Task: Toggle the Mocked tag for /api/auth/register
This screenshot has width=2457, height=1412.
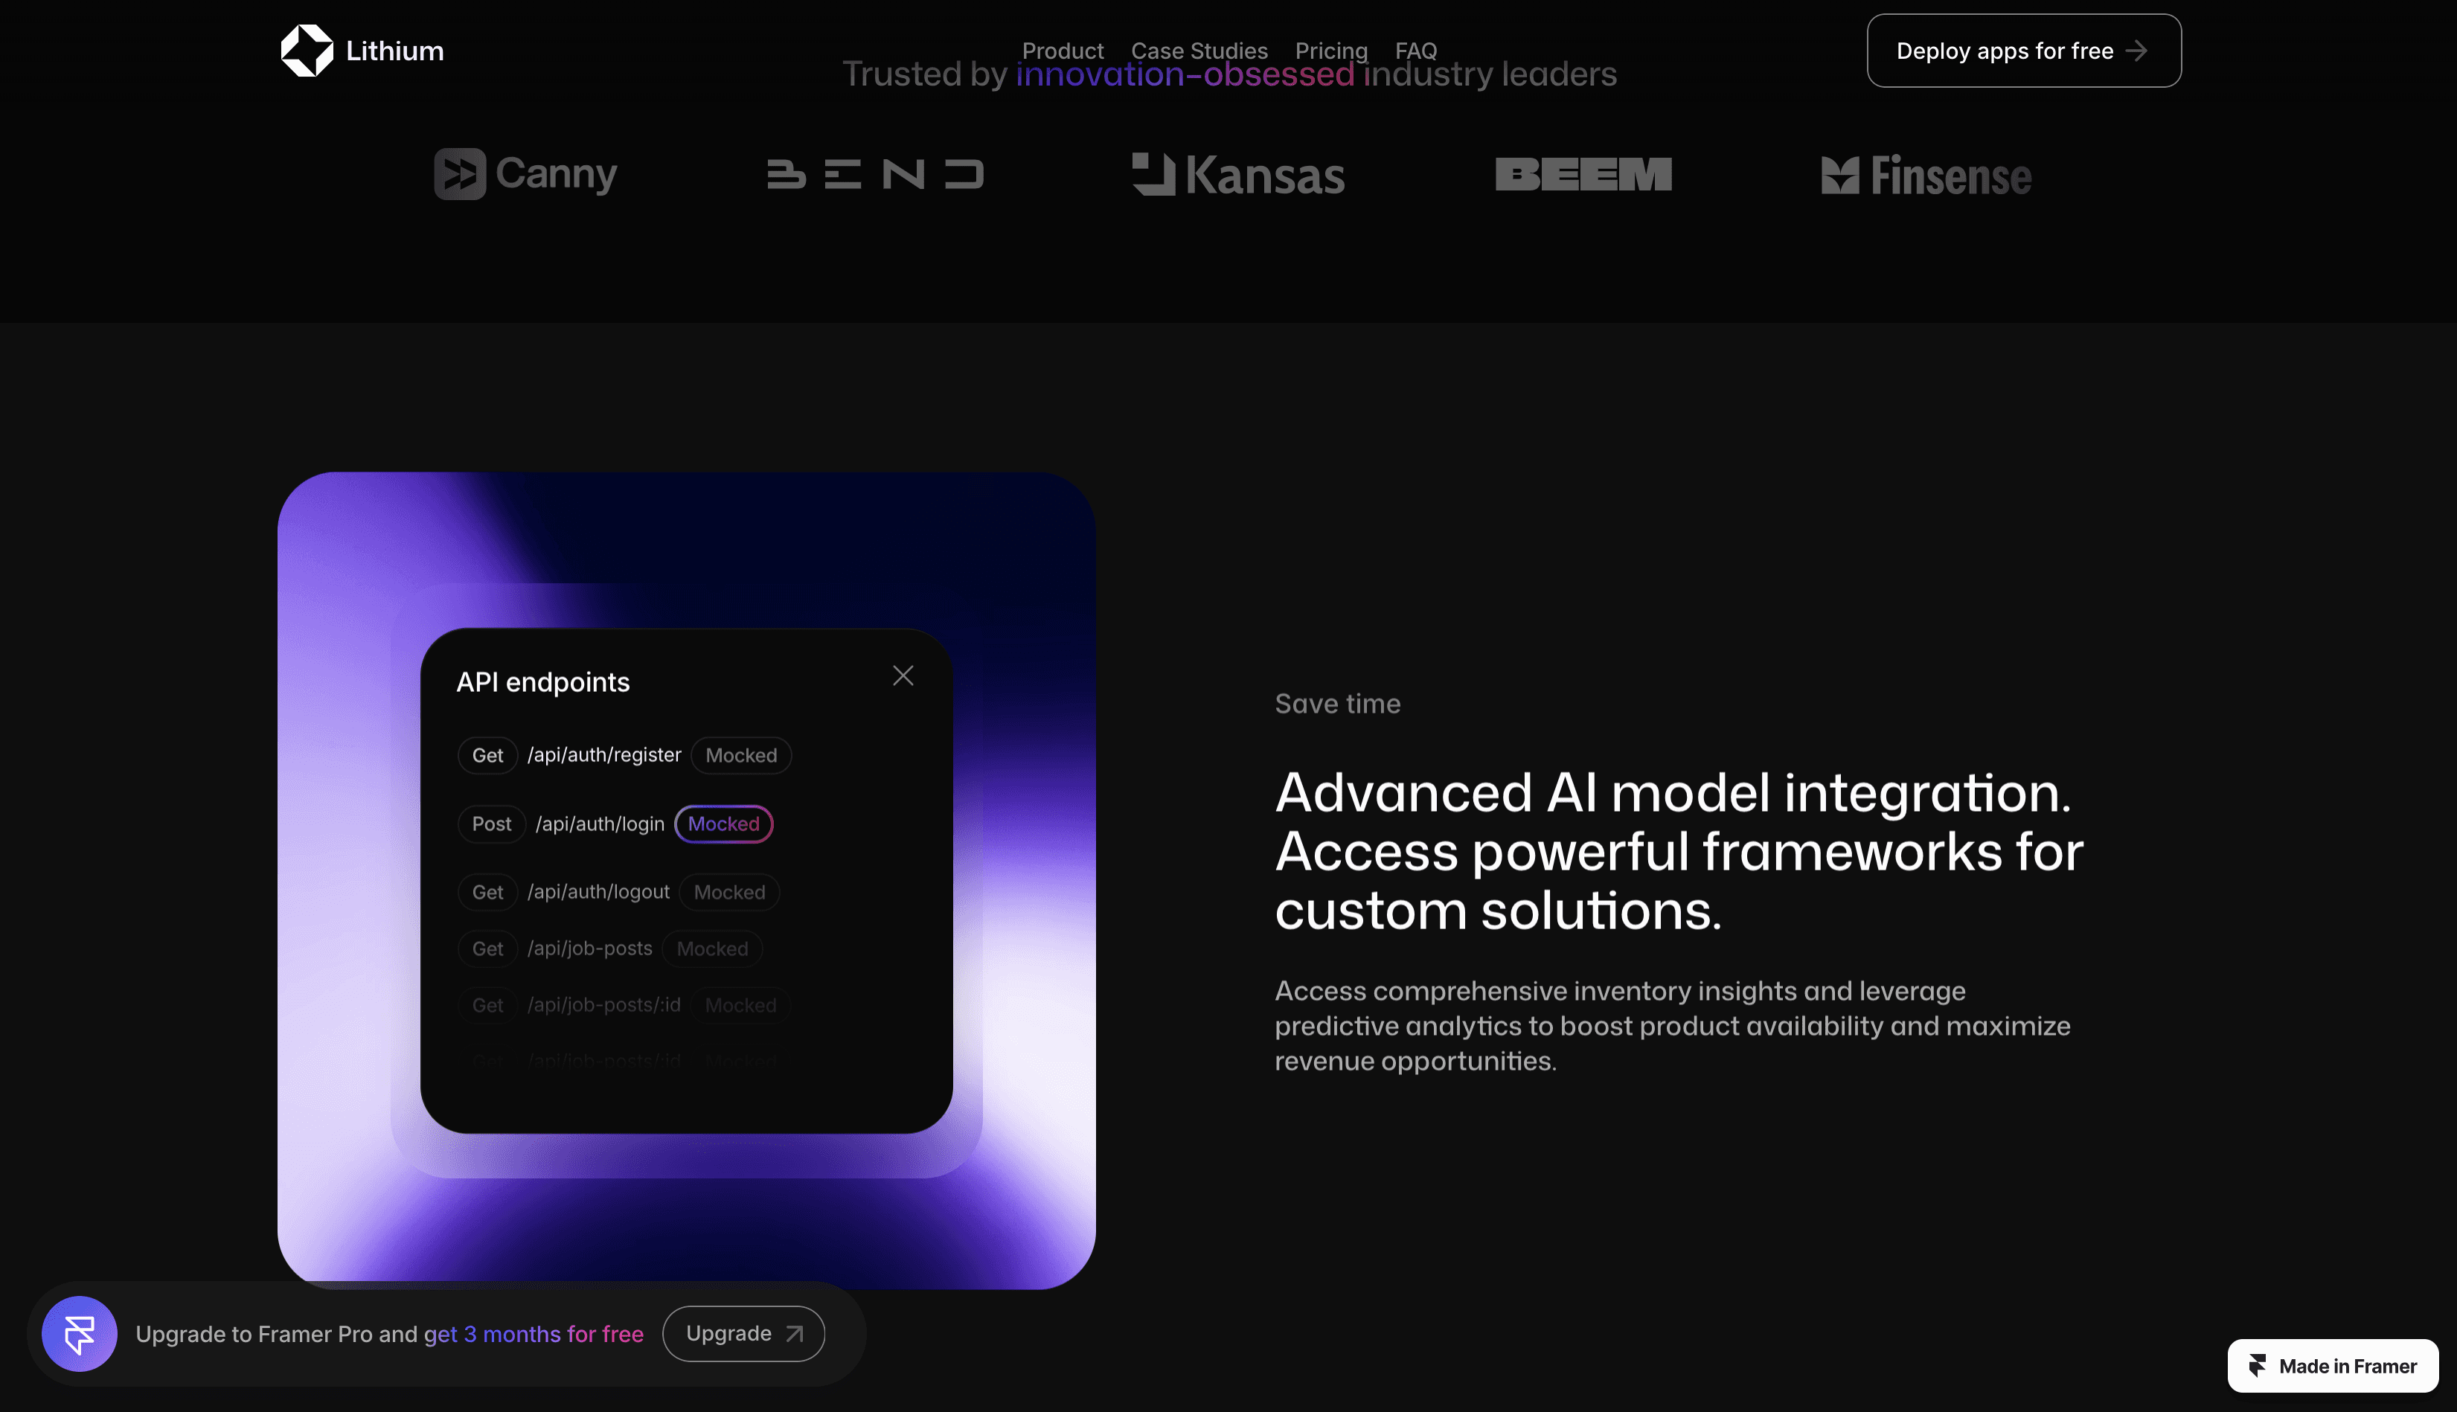Action: (741, 755)
